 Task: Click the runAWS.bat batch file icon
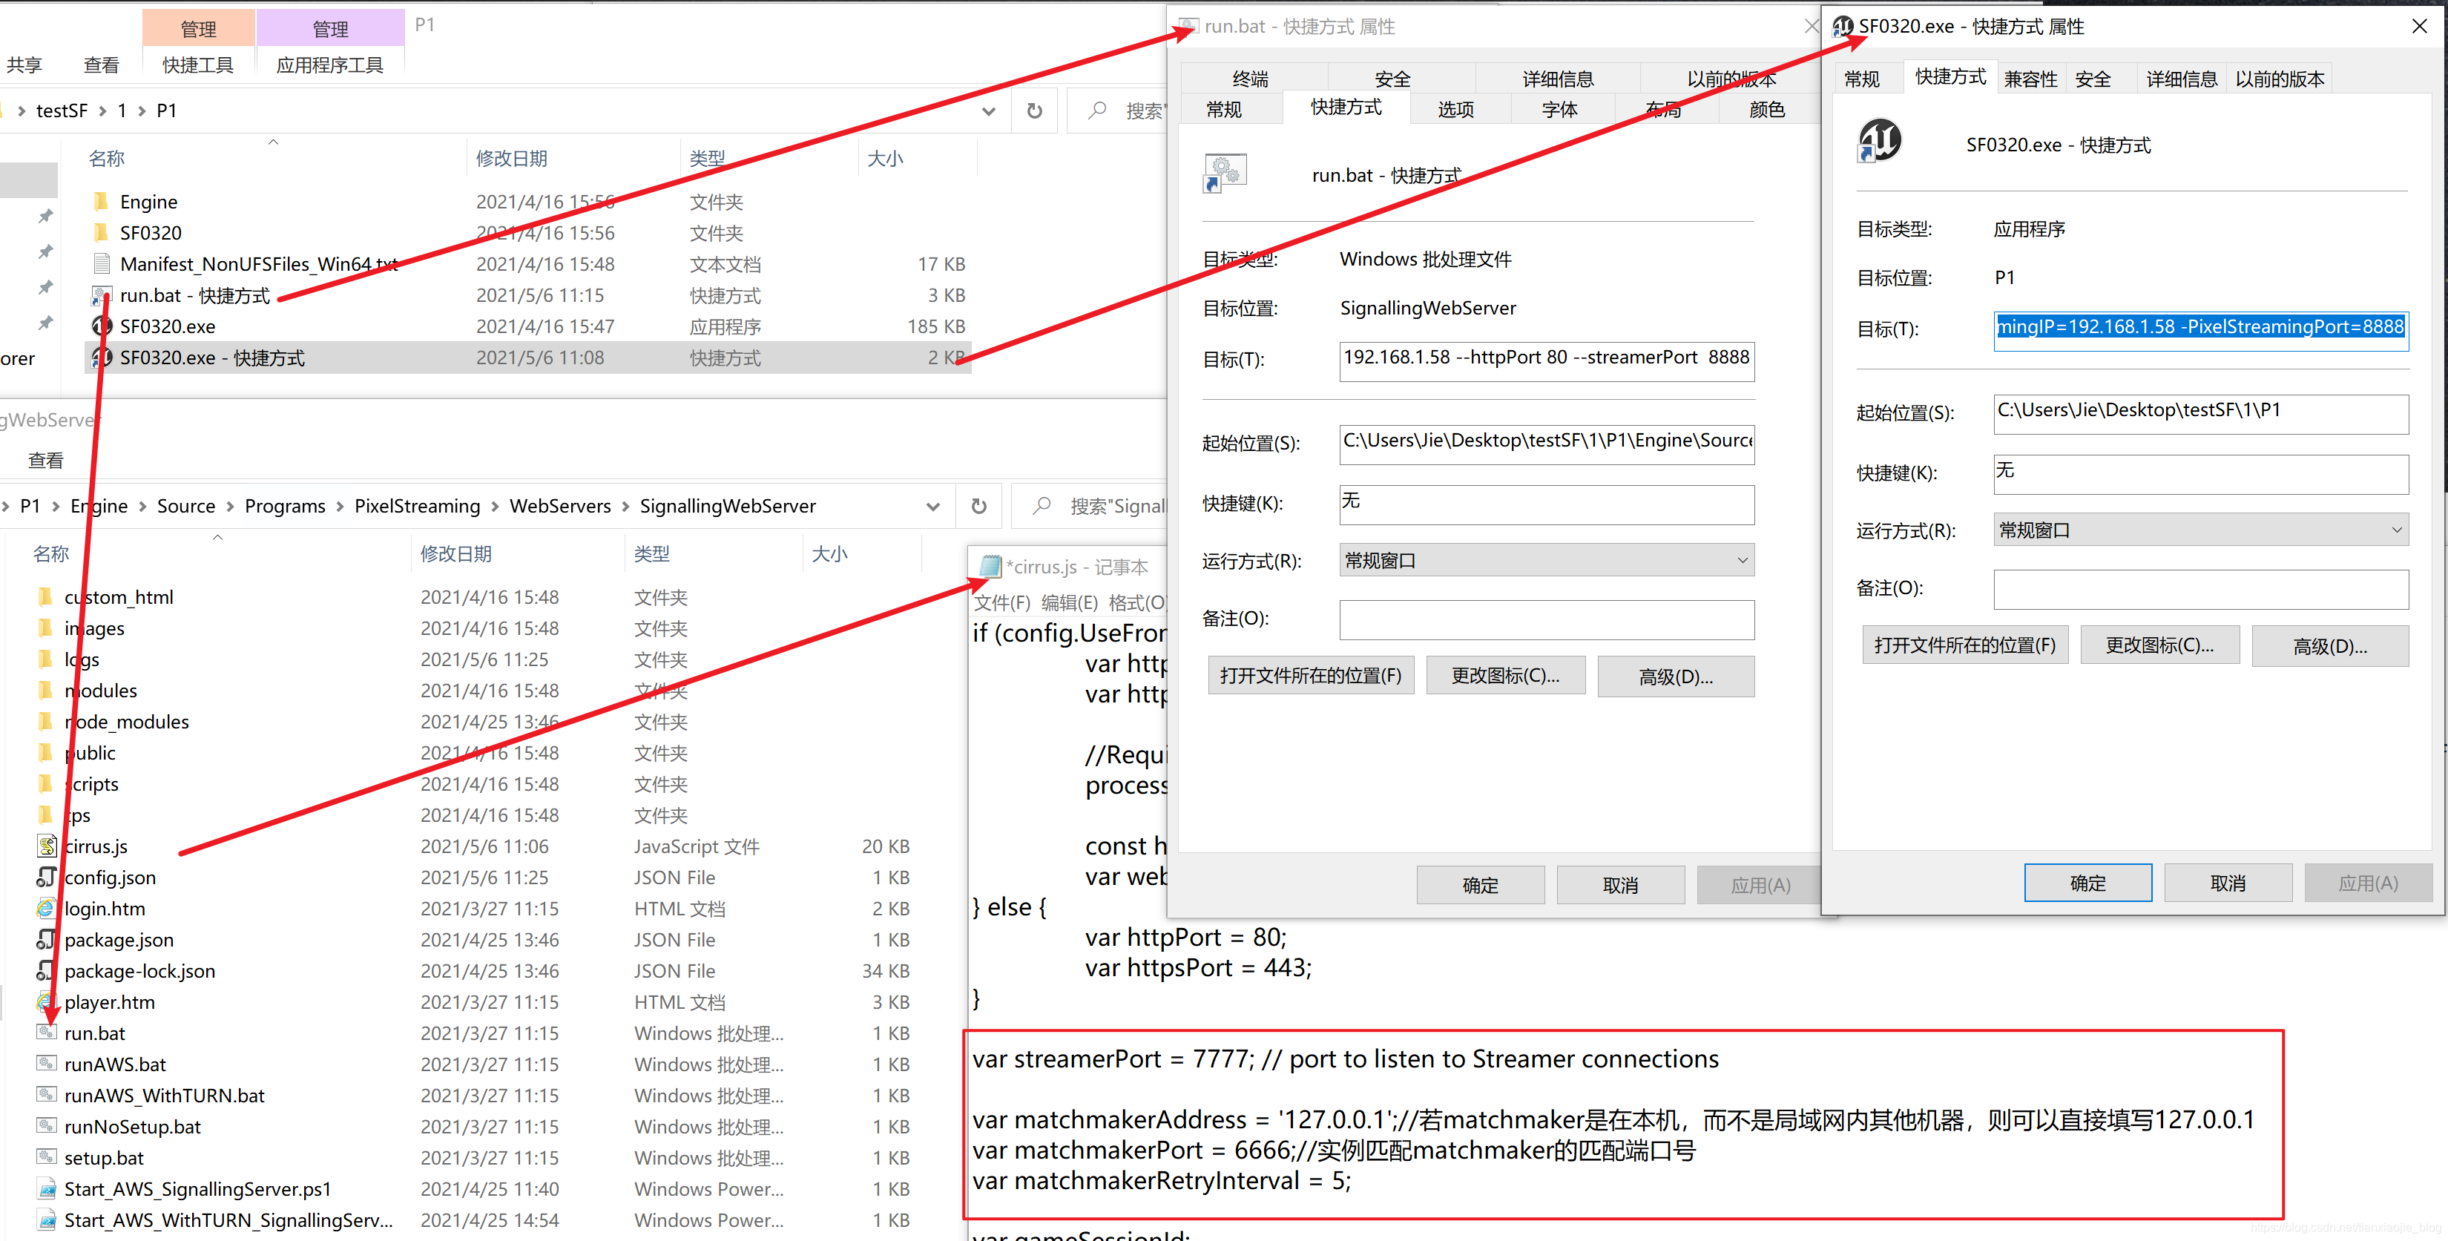(x=45, y=1064)
